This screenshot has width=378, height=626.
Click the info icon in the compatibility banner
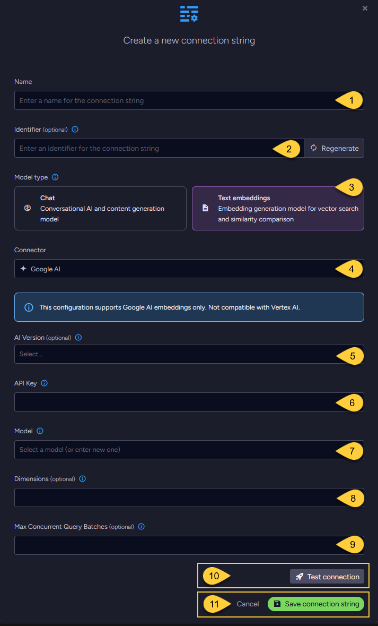pos(28,307)
